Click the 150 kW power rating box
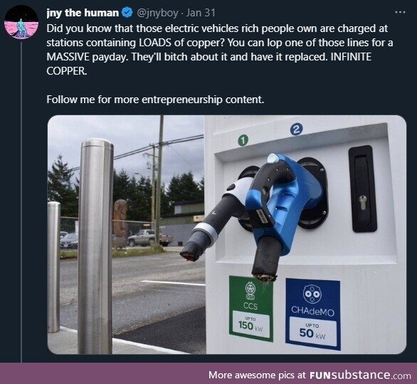417x384 pixels. coord(250,324)
